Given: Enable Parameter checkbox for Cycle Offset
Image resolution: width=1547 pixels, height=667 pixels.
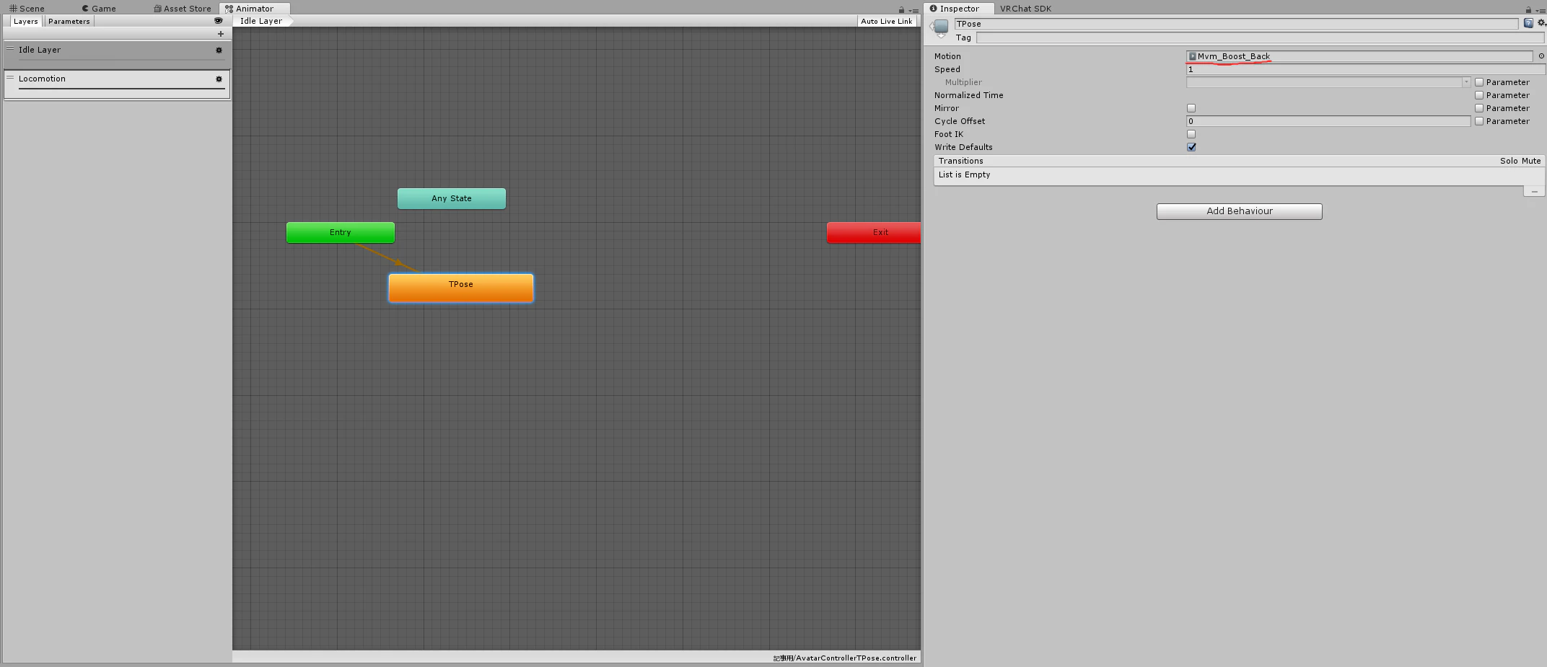Looking at the screenshot, I should point(1479,121).
